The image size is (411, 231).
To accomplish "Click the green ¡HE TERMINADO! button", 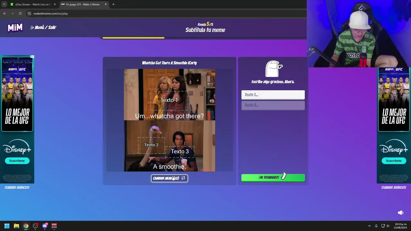I will 273,177.
